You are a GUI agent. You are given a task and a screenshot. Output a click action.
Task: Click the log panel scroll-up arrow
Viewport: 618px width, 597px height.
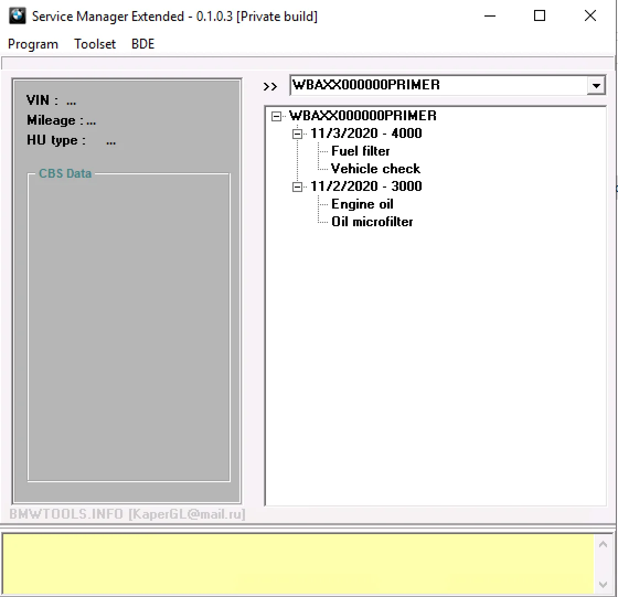click(603, 543)
